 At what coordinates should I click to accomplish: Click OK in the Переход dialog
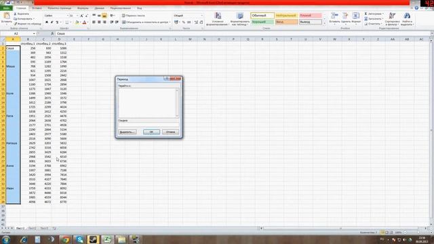(151, 132)
